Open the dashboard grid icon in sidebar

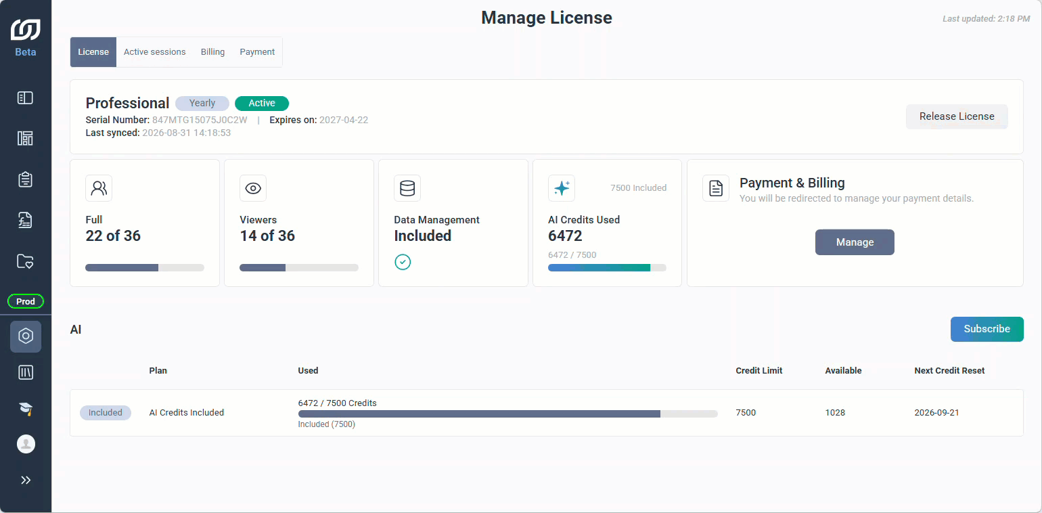[26, 139]
